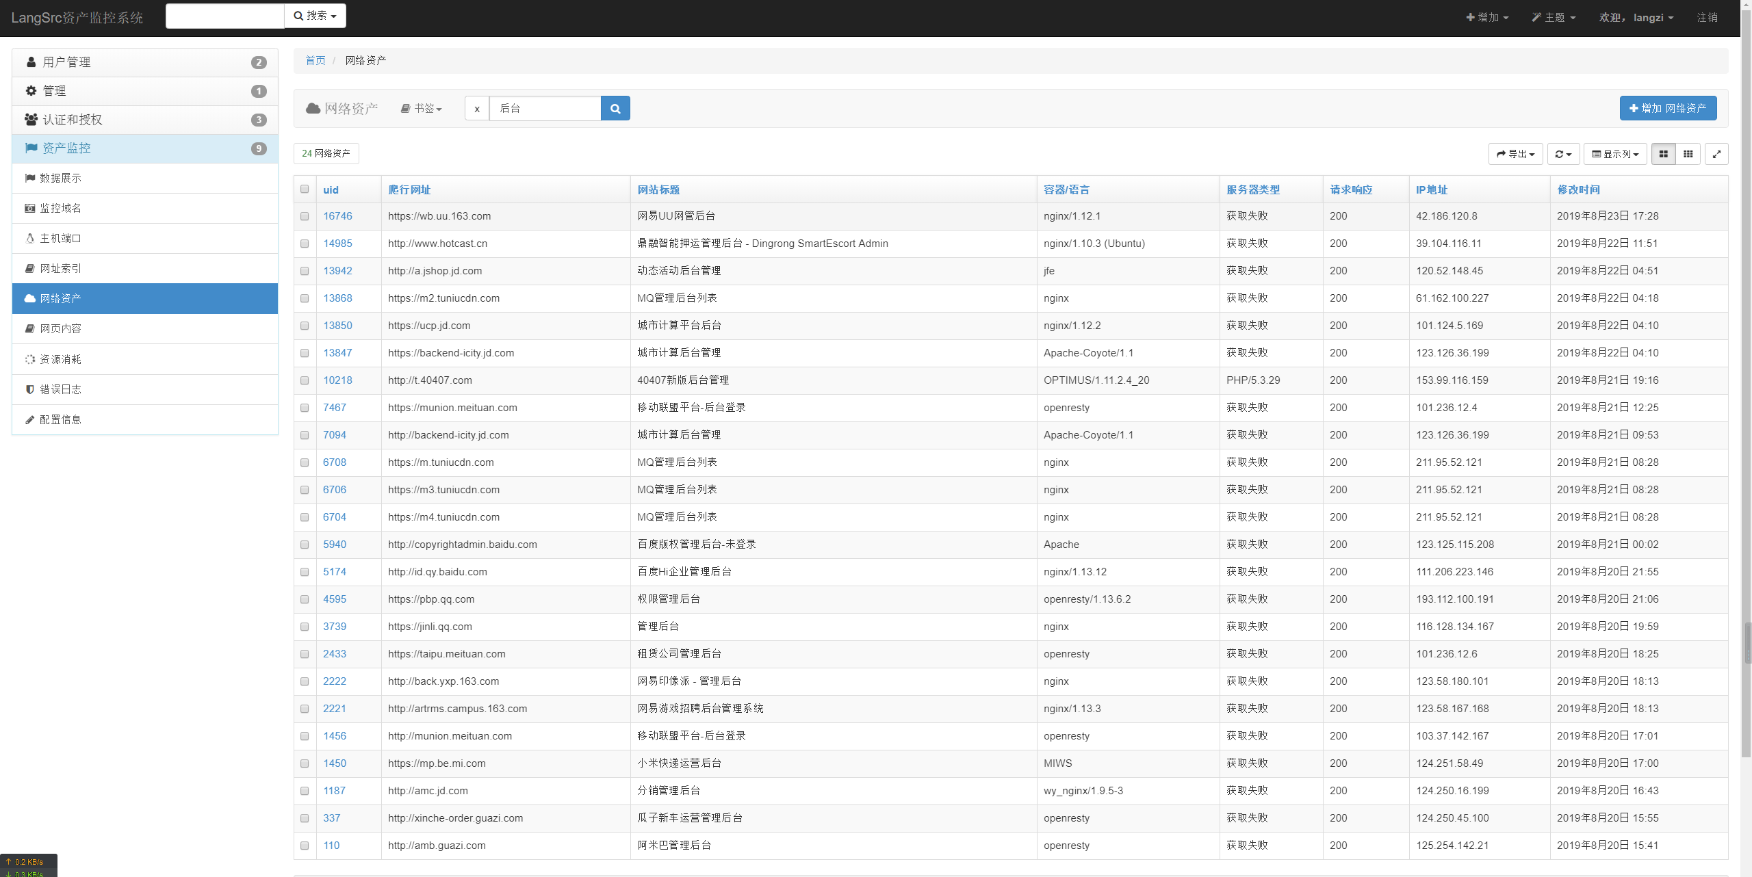1752x877 pixels.
Task: Tick checkbox for uid 10218 row
Action: [x=305, y=380]
